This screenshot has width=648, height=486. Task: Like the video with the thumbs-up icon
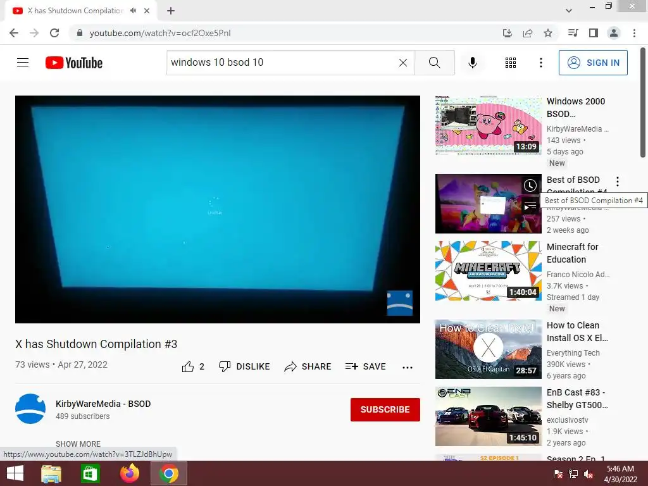coord(188,366)
